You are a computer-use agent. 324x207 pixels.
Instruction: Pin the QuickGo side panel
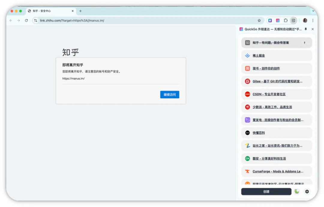(306, 29)
